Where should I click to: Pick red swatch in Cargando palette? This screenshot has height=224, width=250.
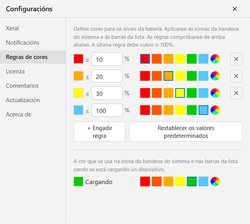pos(145,181)
